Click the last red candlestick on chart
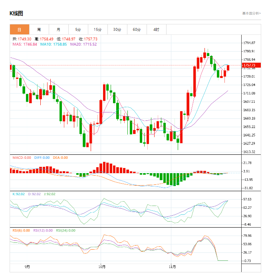 (228, 68)
